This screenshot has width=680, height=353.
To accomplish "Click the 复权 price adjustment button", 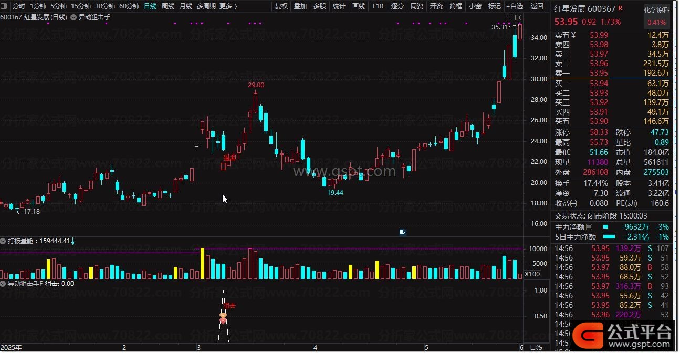I will (281, 6).
